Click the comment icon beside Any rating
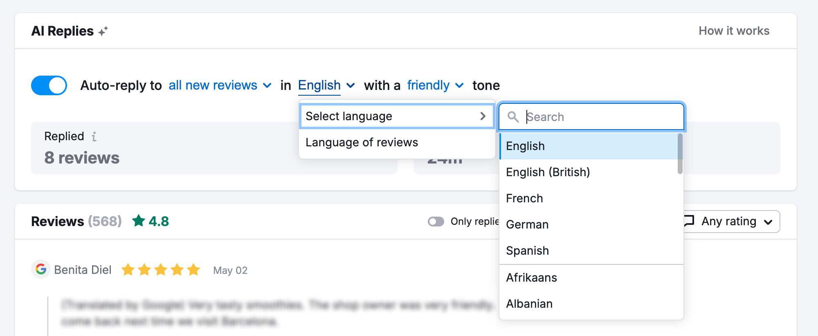Screen dimensions: 818x336 689,221
